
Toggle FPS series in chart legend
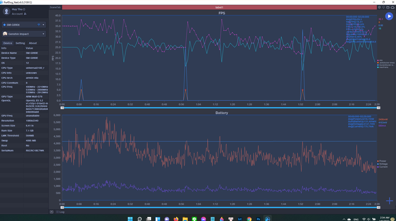380,60
